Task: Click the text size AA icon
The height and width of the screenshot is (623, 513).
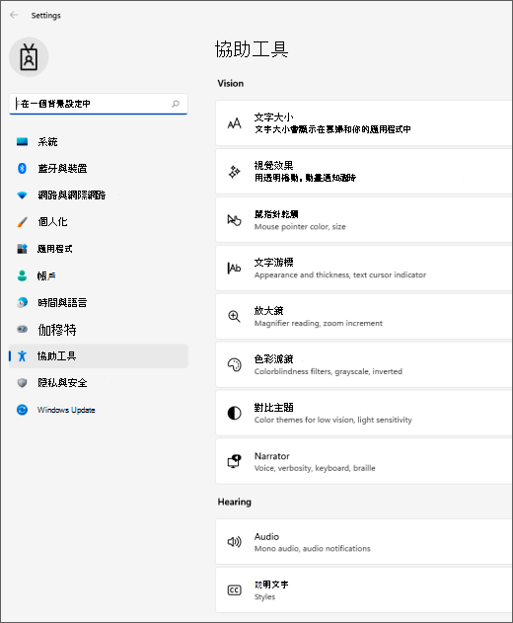Action: pyautogui.click(x=234, y=123)
